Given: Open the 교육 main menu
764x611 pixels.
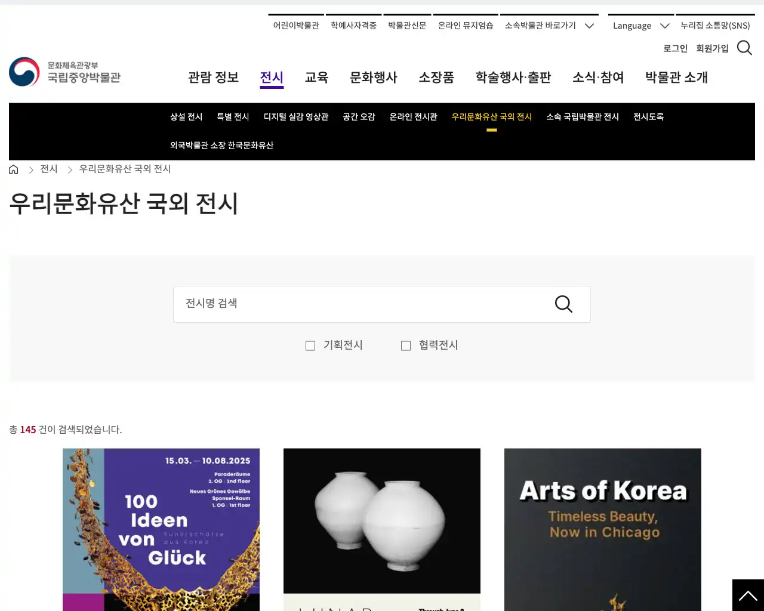Looking at the screenshot, I should tap(316, 78).
